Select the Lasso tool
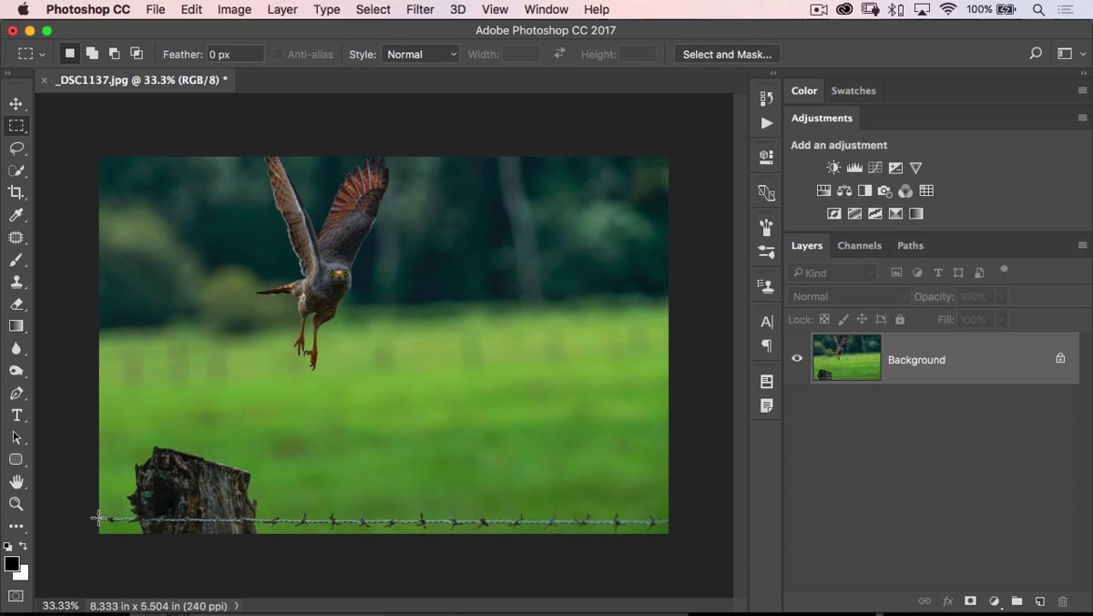Screen dimensions: 1093x616 [16, 149]
